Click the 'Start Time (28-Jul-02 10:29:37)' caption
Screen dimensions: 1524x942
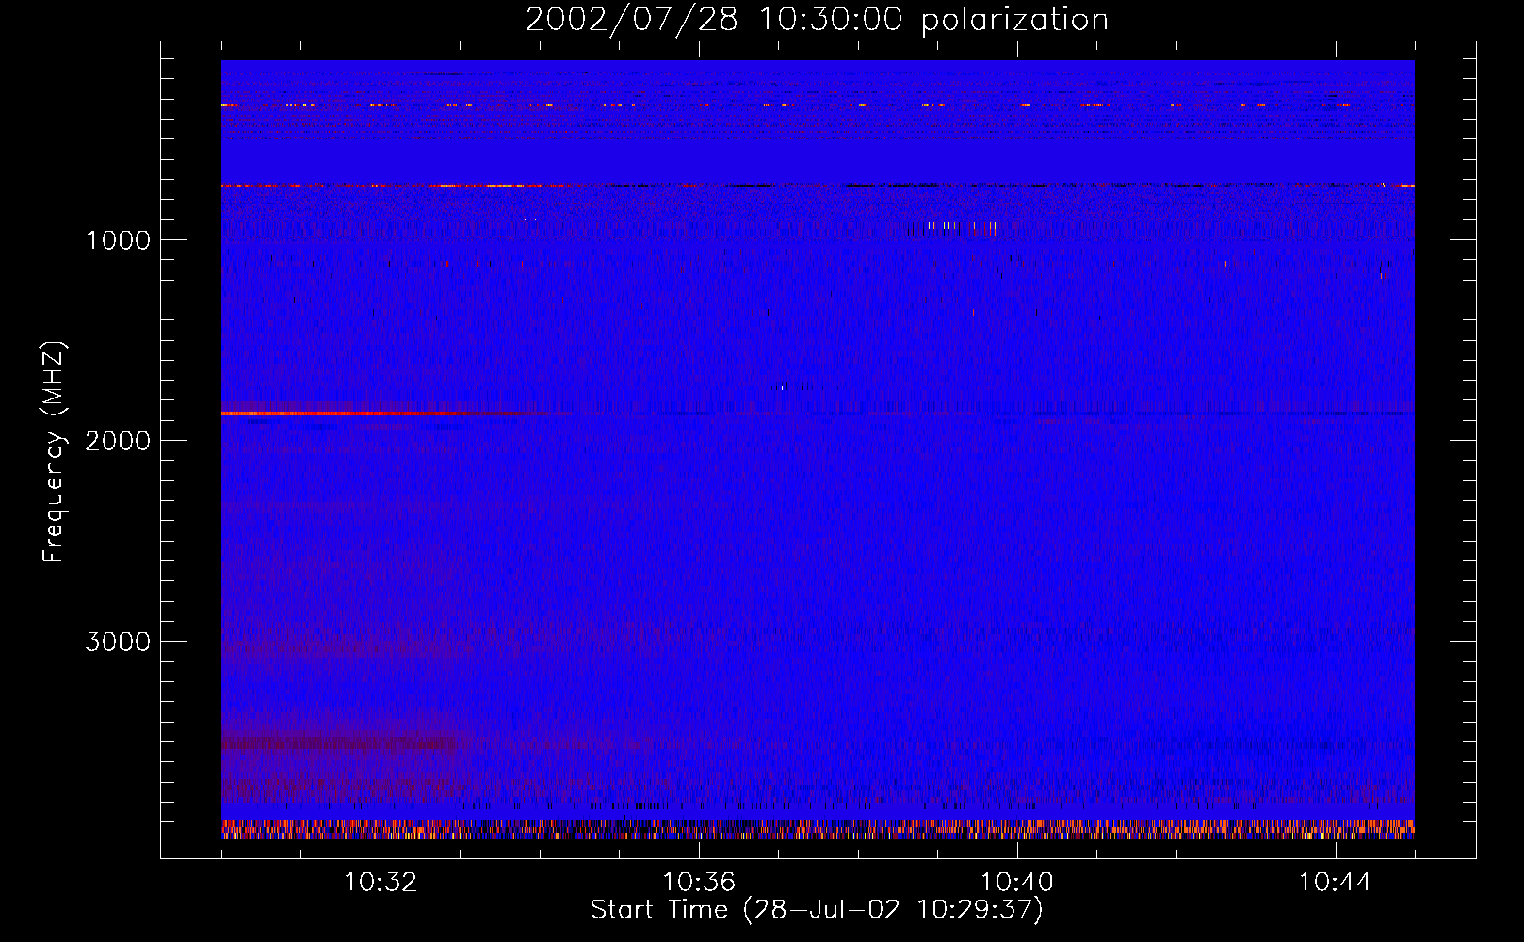coord(817,910)
